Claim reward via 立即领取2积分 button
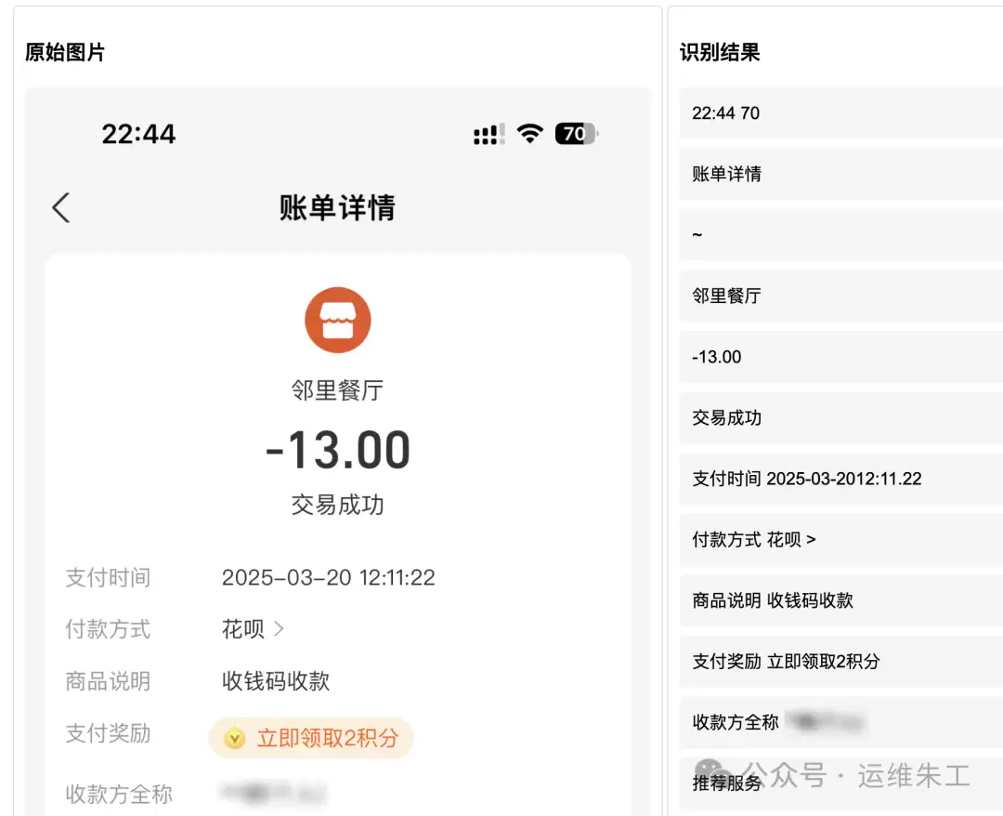The width and height of the screenshot is (1003, 816). (x=311, y=738)
